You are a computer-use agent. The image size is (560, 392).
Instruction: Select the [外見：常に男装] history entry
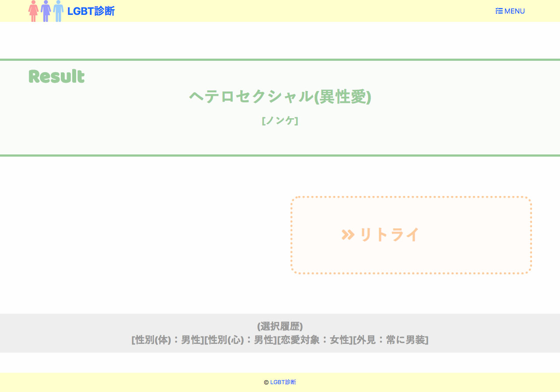391,340
